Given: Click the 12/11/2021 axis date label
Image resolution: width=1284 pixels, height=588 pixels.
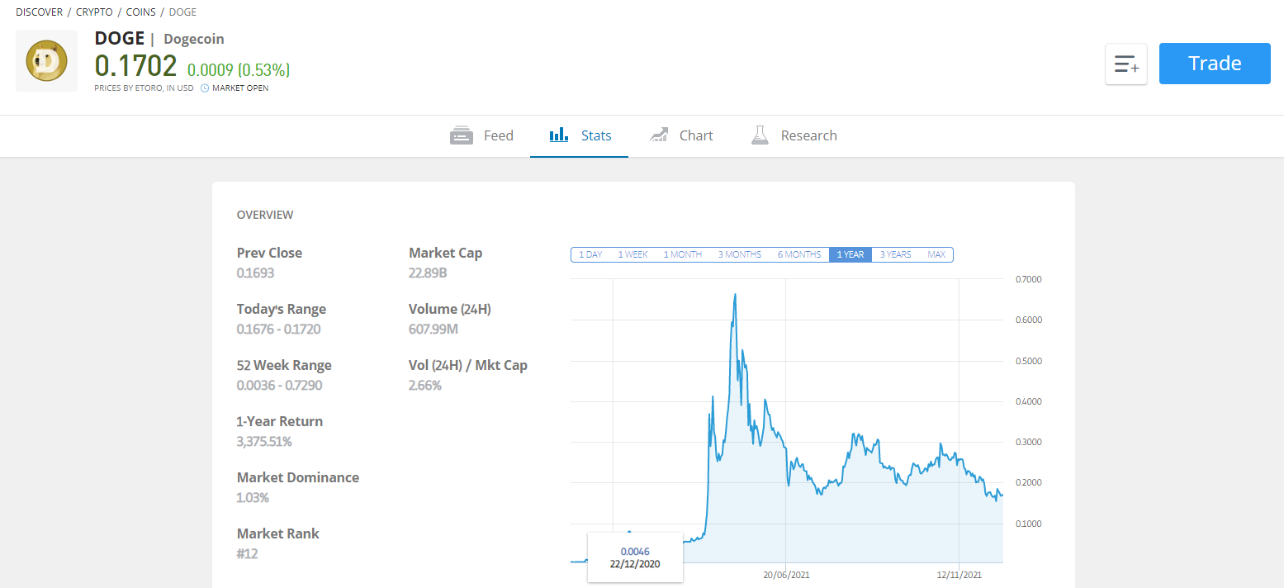Looking at the screenshot, I should 959,575.
